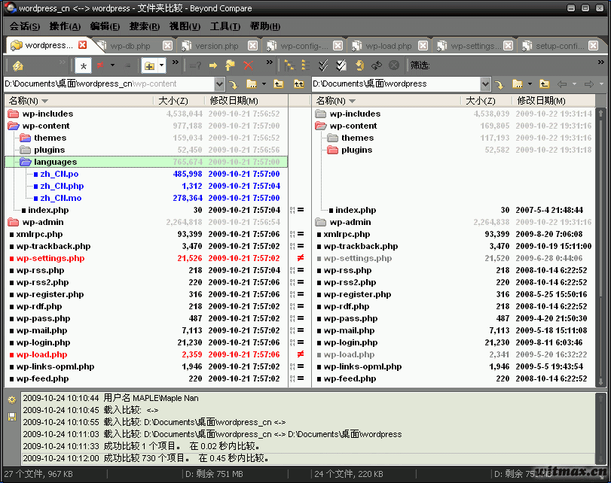Switch to the wp-load.php tab
This screenshot has width=611, height=483.
click(x=389, y=46)
